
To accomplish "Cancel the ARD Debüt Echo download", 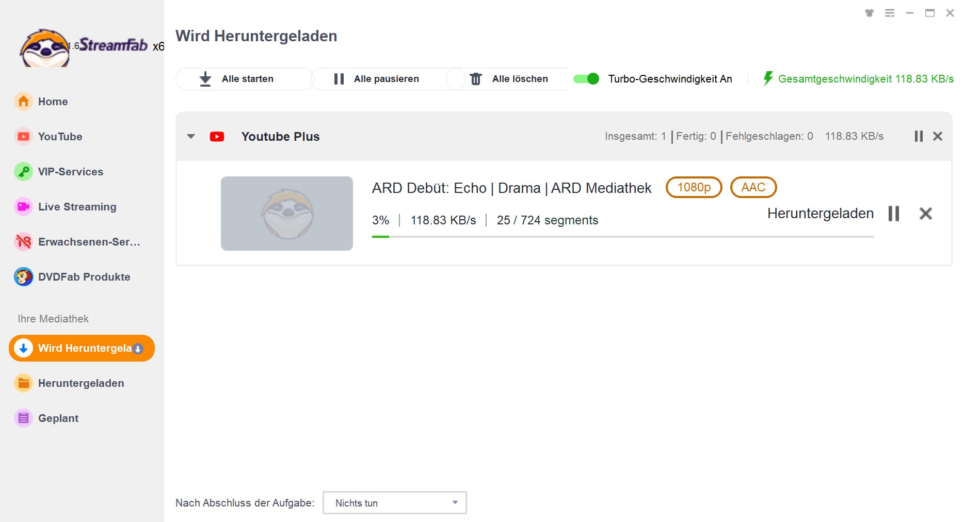I will click(926, 214).
